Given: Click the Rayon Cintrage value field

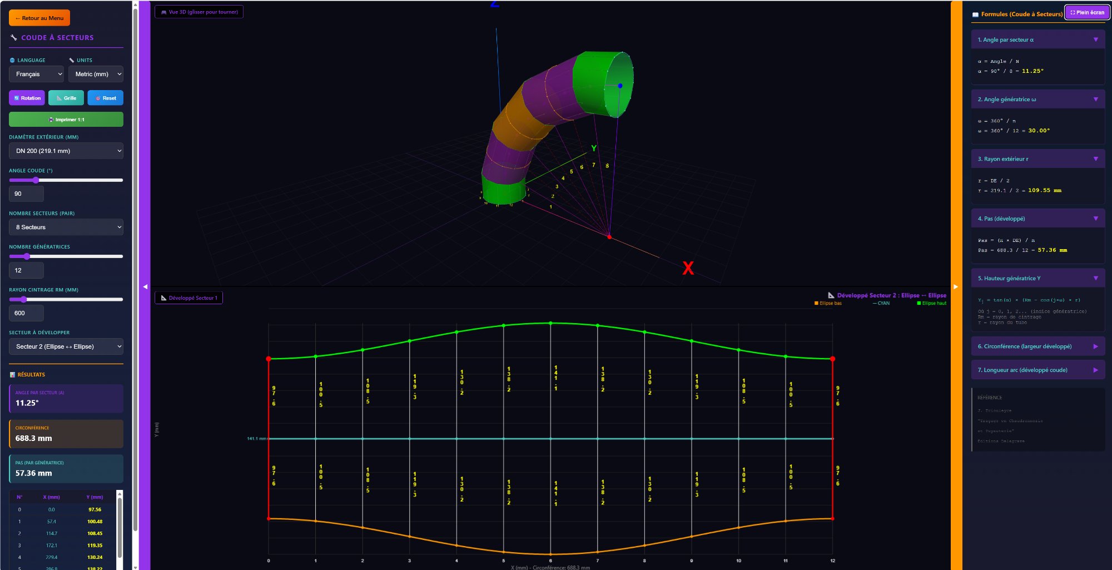Looking at the screenshot, I should [x=26, y=313].
